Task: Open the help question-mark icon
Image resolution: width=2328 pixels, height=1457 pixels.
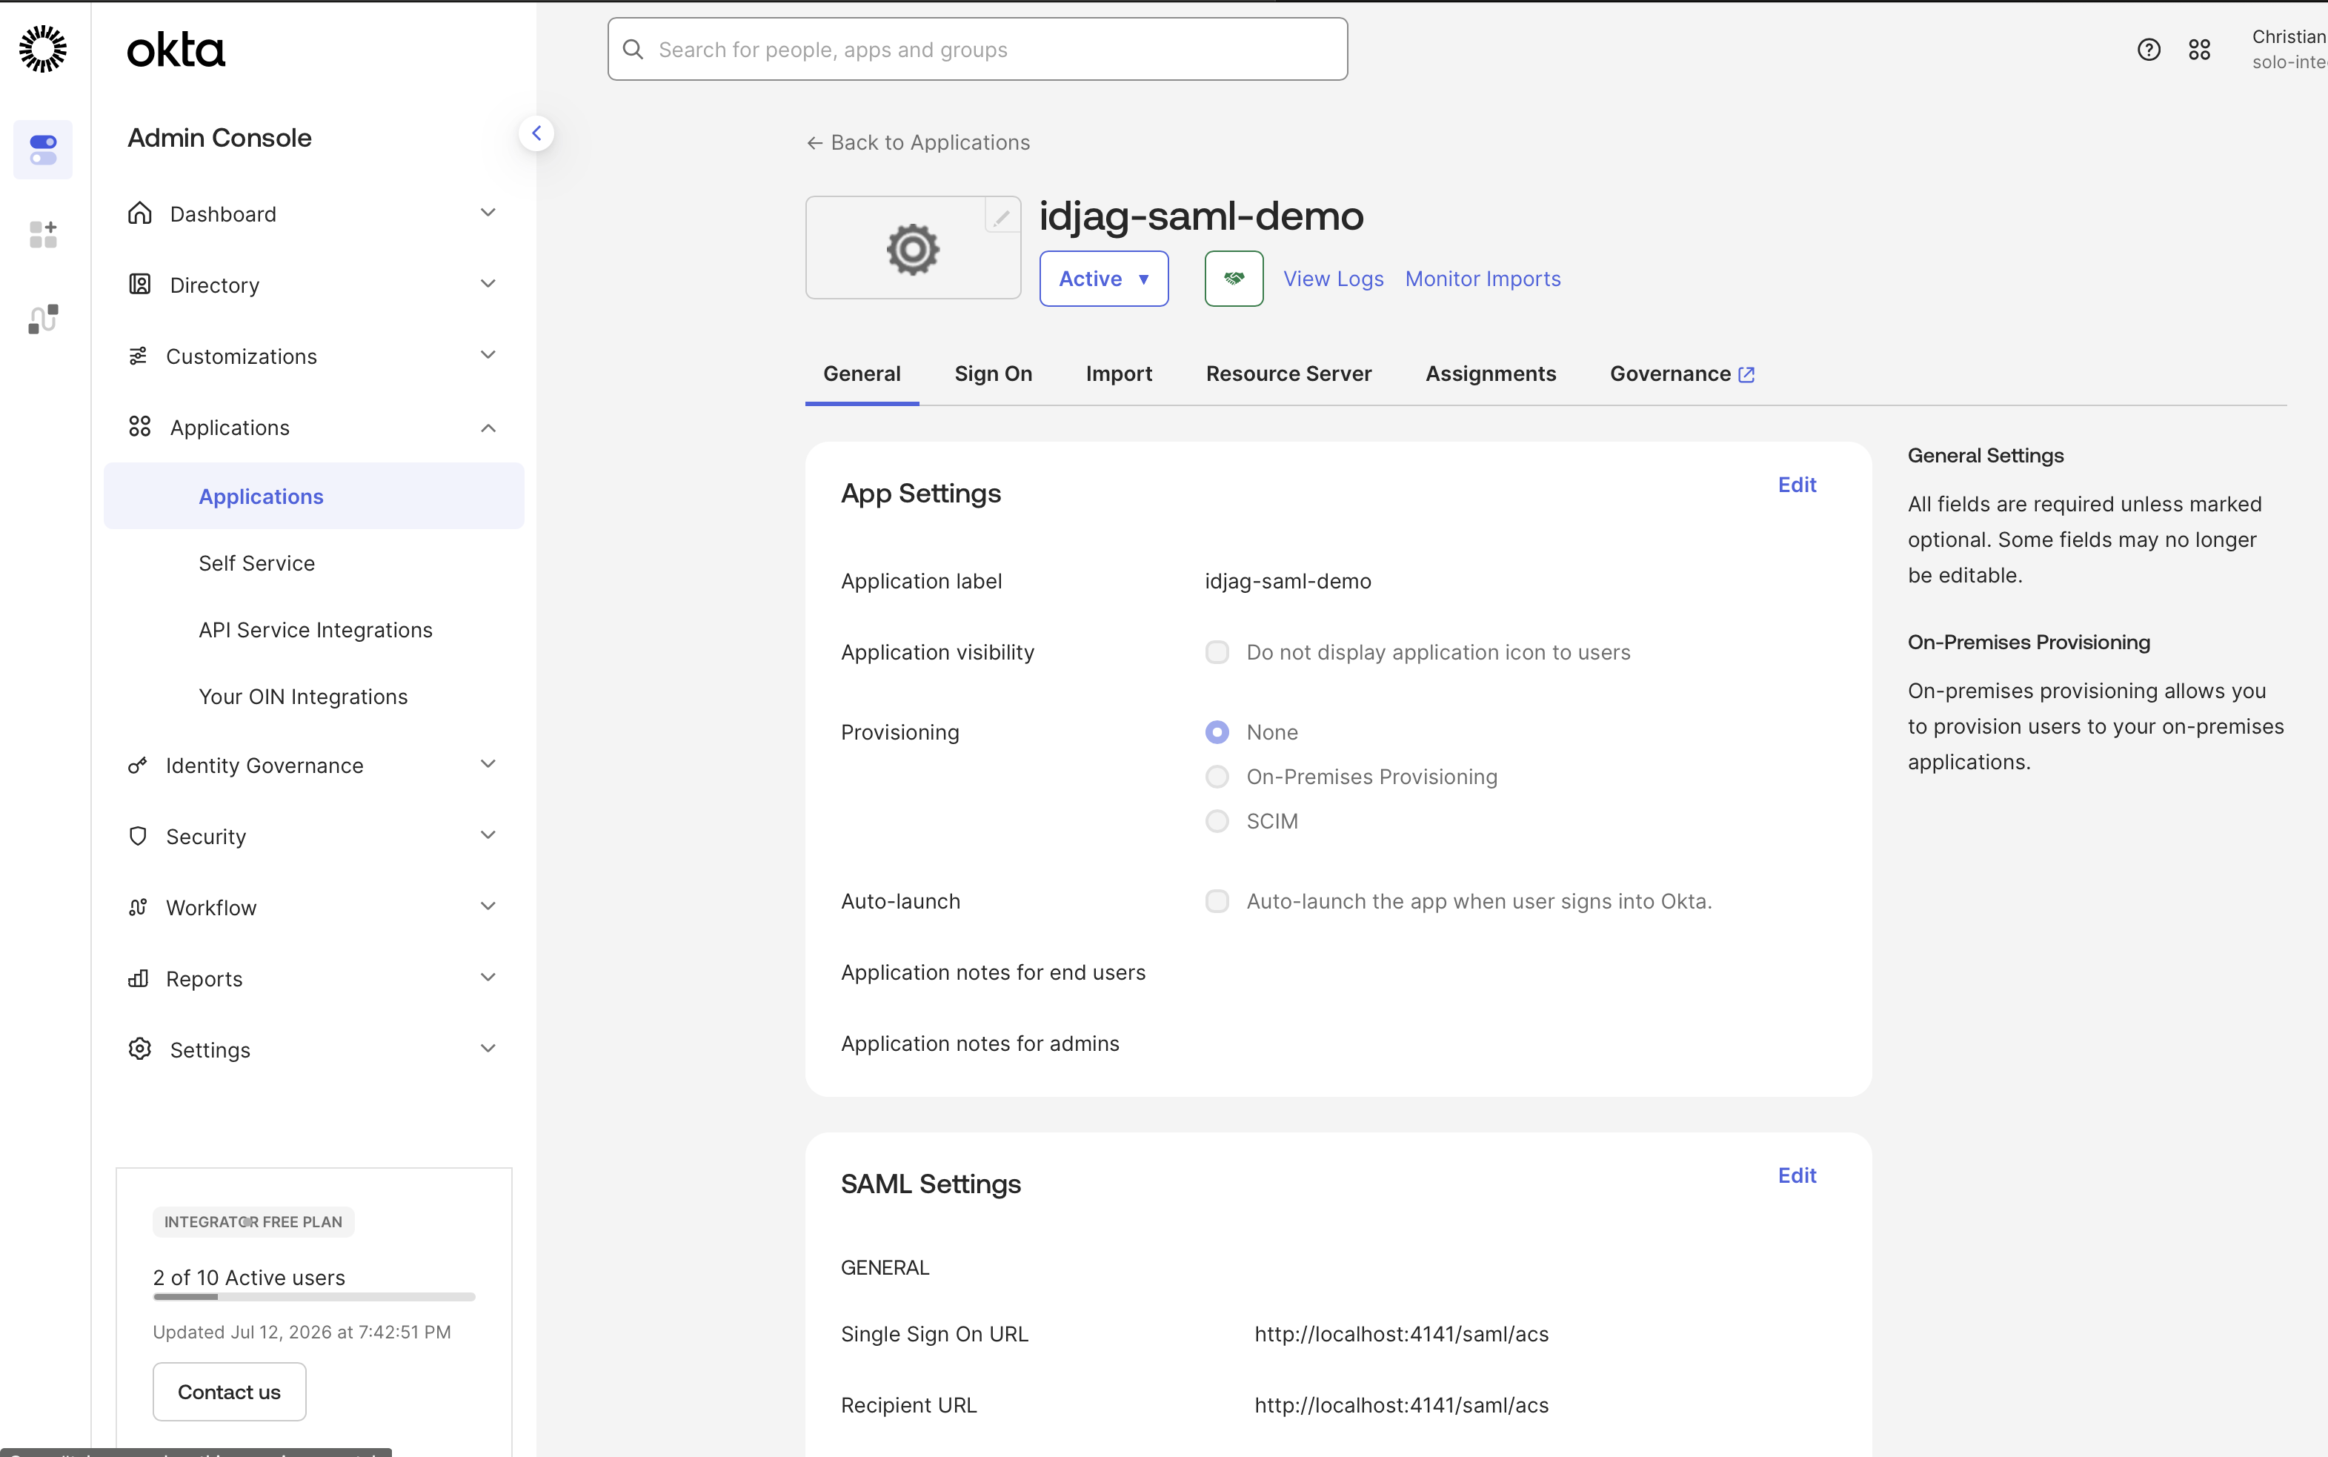Action: pos(2149,49)
